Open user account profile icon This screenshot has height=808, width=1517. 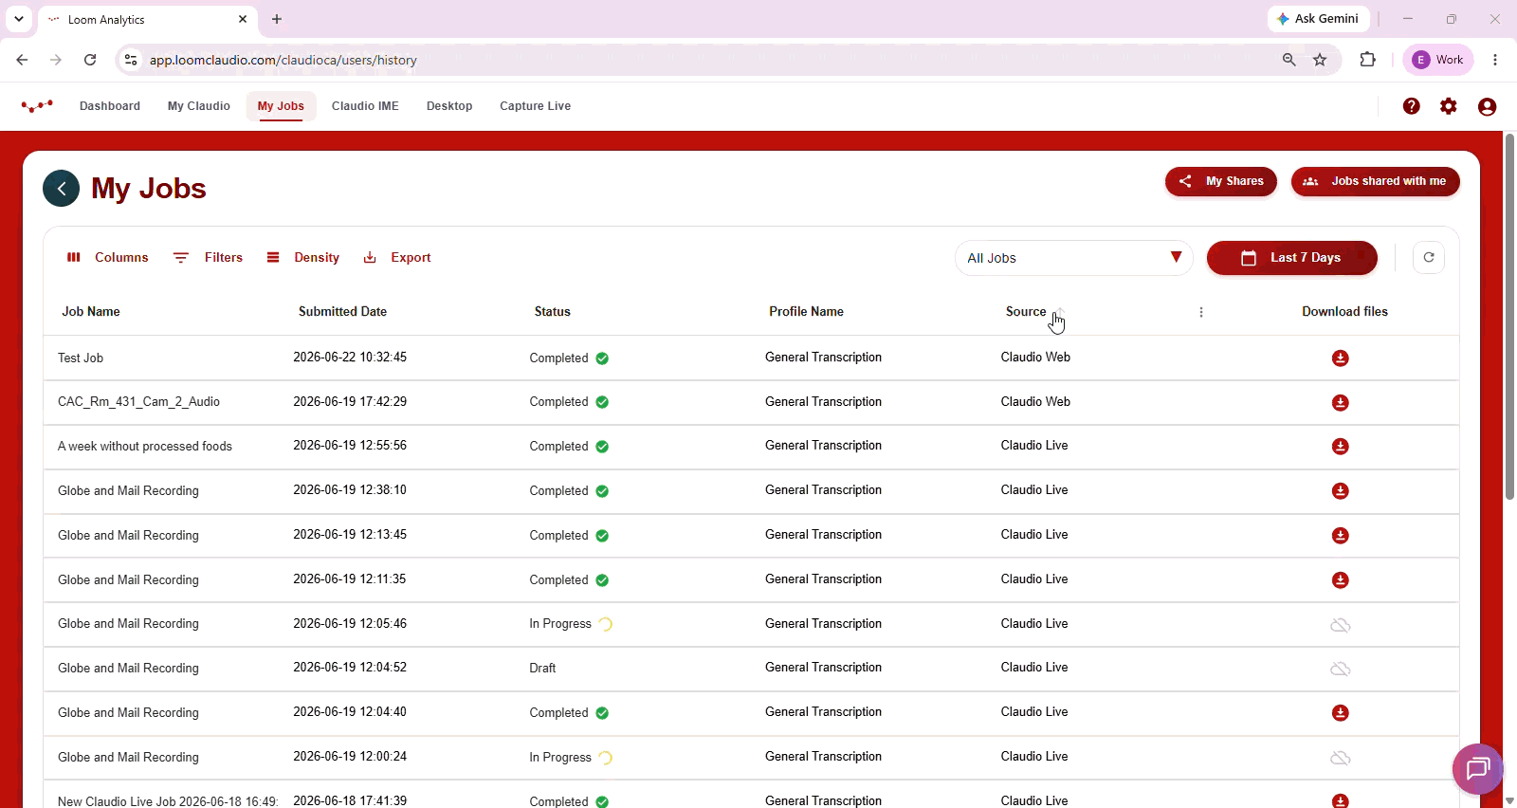coord(1487,106)
